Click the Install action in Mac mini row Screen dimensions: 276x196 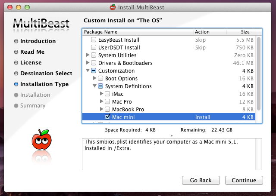[203, 117]
